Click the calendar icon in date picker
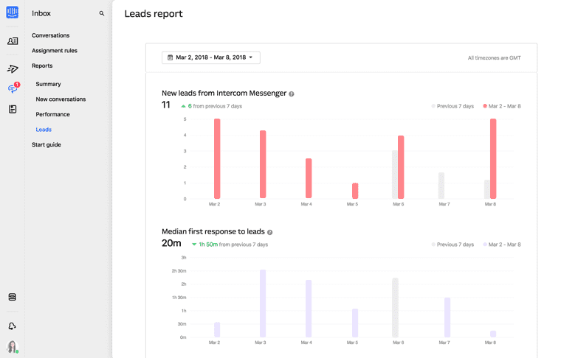Screen dimensions: 578x358 pyautogui.click(x=171, y=57)
